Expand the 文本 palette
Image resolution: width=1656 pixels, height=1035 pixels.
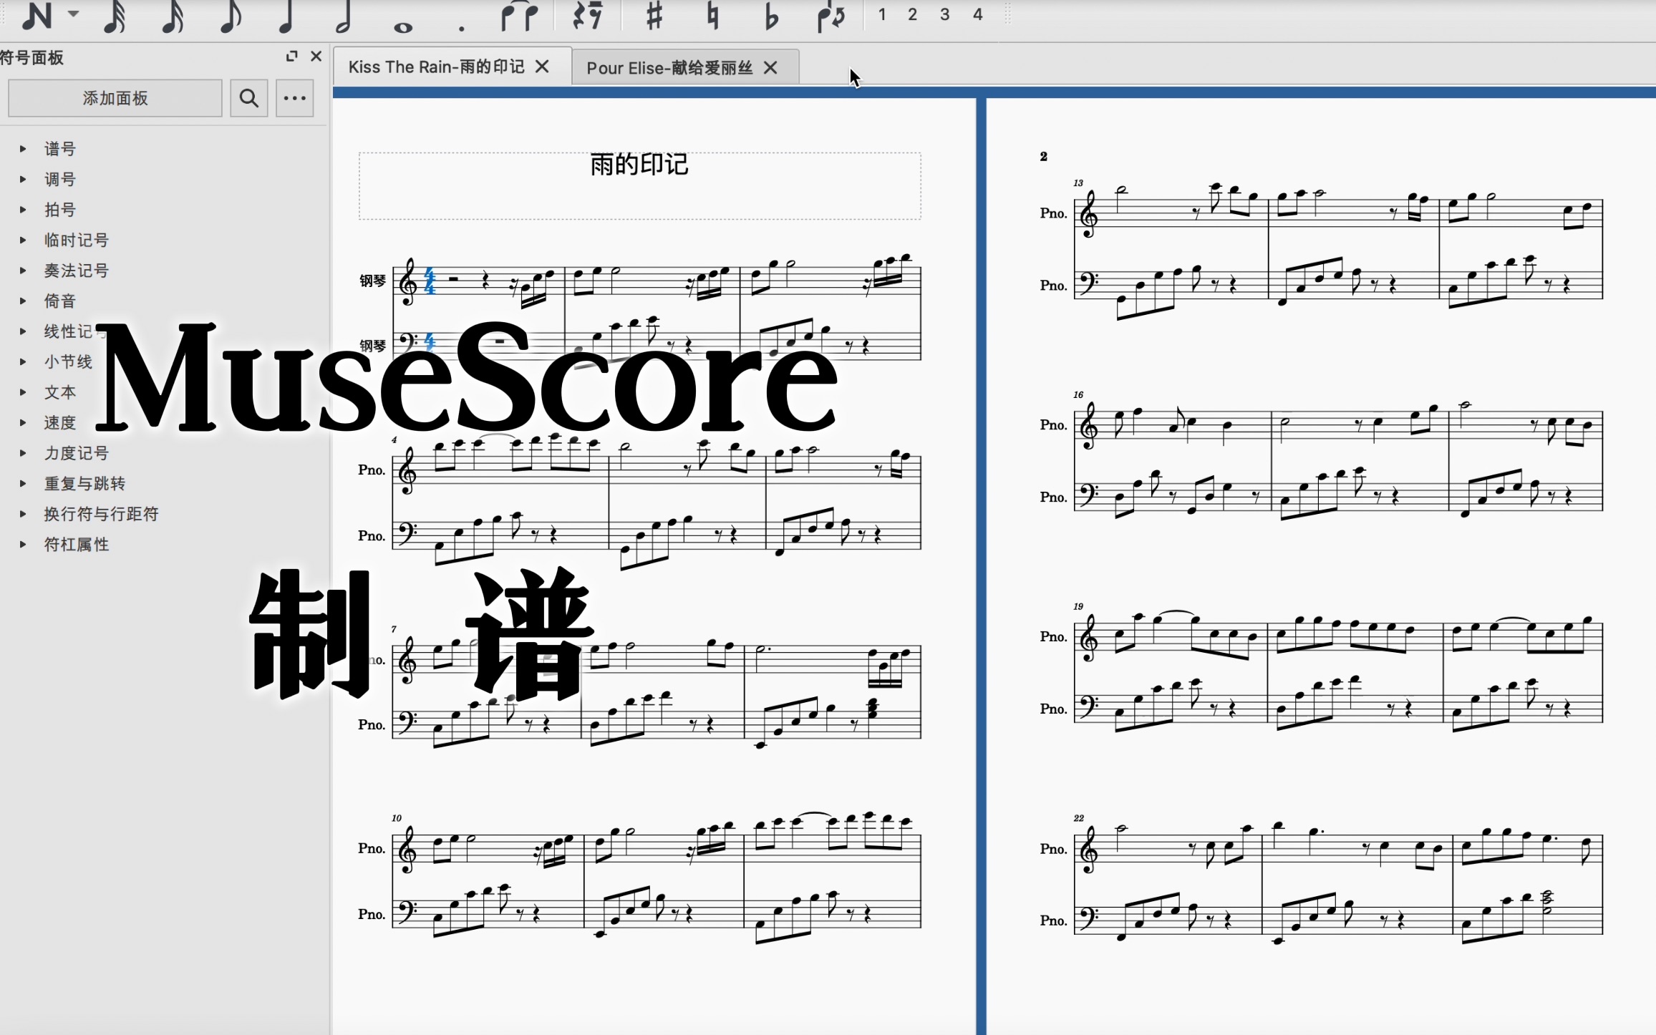pos(23,392)
